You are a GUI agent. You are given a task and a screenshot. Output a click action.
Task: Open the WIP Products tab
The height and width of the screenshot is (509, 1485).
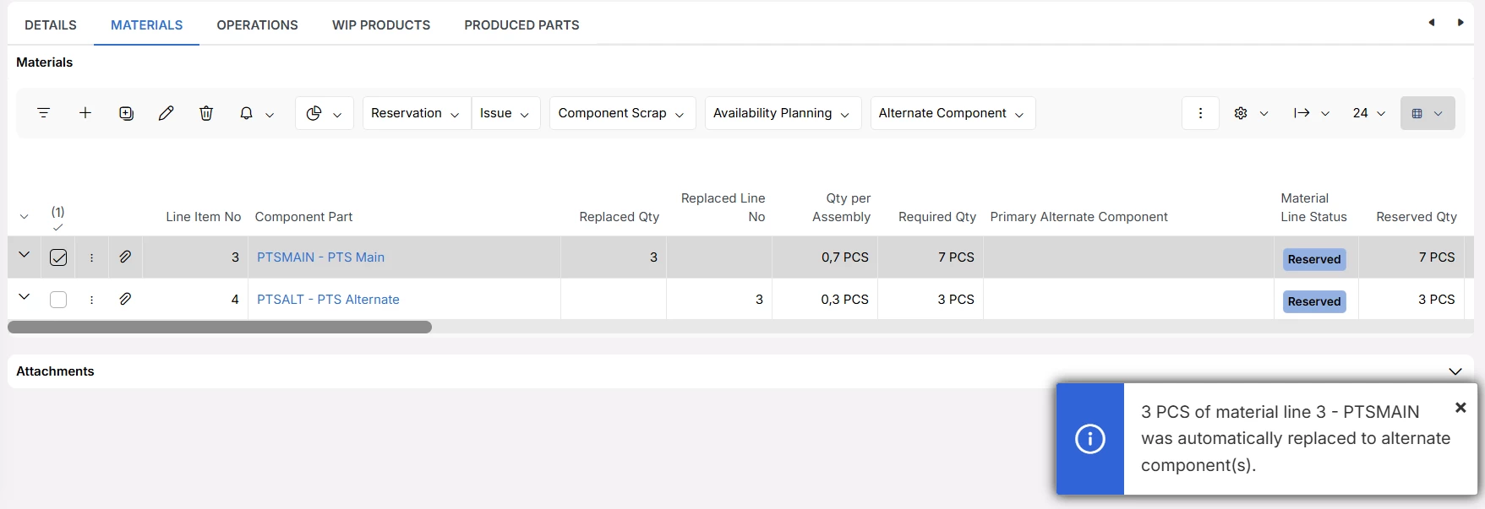381,25
